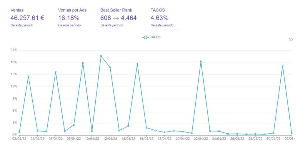The image size is (303, 148).
Task: Click 'De este período' under Ventas
Action: [22, 25]
